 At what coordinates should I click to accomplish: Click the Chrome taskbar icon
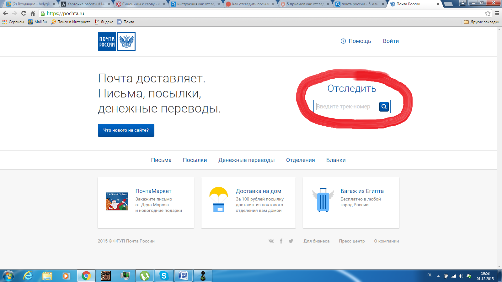(86, 276)
